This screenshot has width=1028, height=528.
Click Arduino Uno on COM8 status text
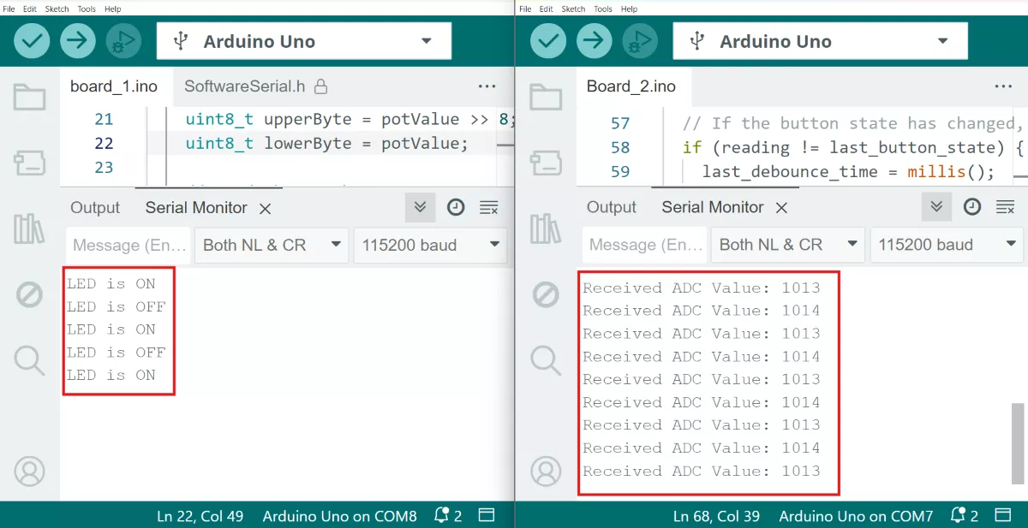[x=339, y=516]
